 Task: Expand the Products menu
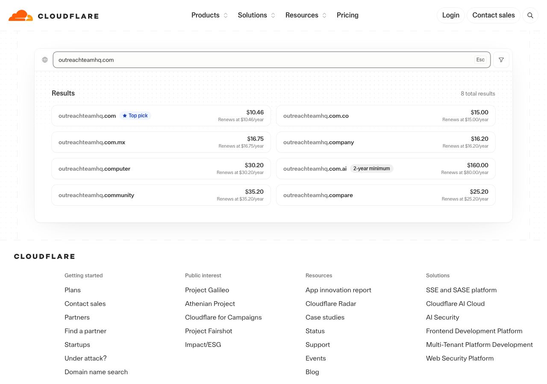pyautogui.click(x=210, y=15)
